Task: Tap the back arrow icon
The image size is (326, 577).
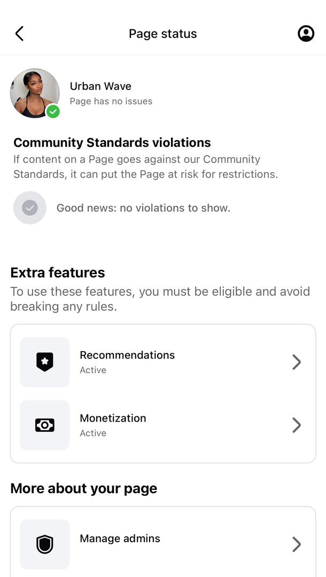Action: [19, 34]
